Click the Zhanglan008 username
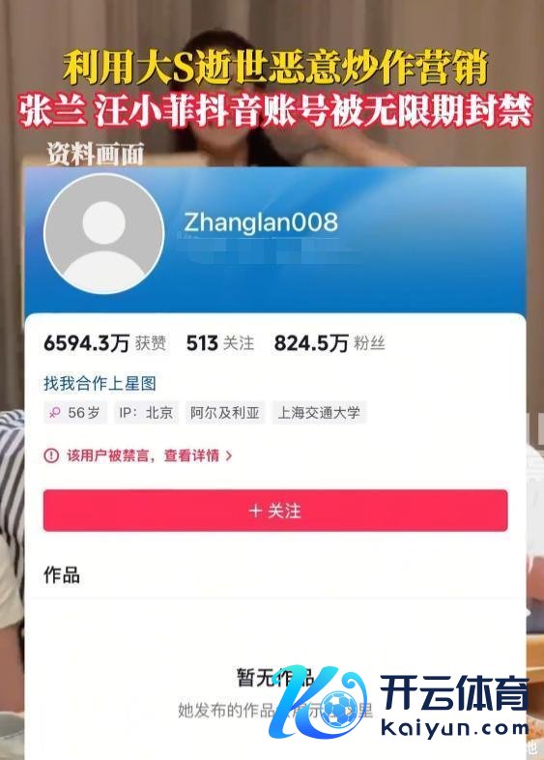This screenshot has height=760, width=544. [x=261, y=222]
